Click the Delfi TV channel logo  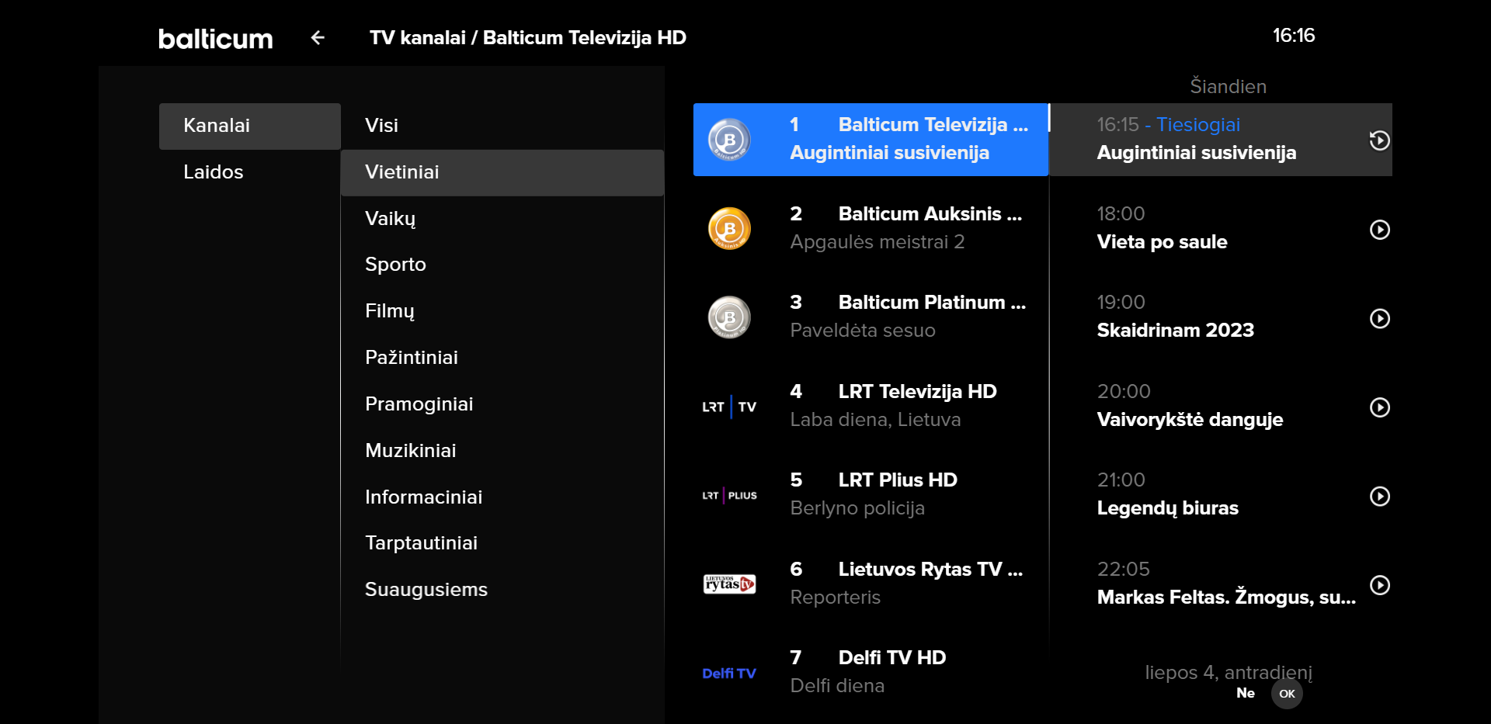click(729, 673)
